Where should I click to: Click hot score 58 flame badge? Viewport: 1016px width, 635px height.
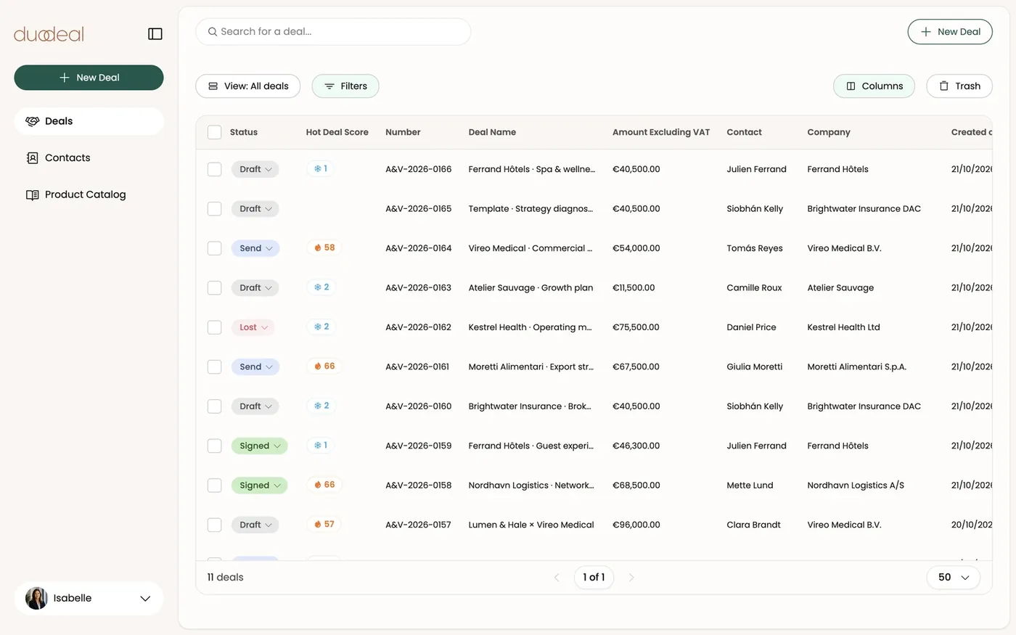(324, 247)
